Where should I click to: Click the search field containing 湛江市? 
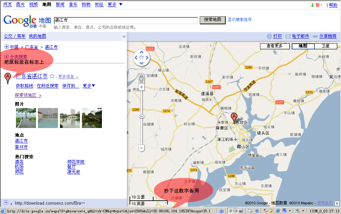coord(126,20)
